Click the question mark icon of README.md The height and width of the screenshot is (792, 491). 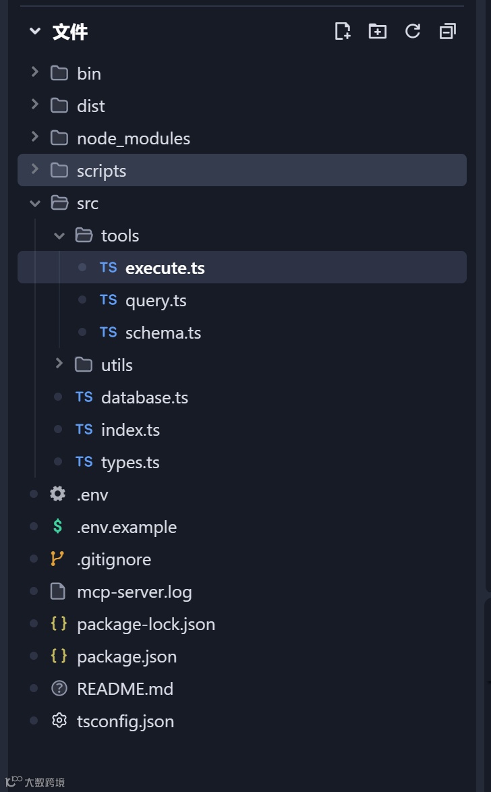click(59, 689)
